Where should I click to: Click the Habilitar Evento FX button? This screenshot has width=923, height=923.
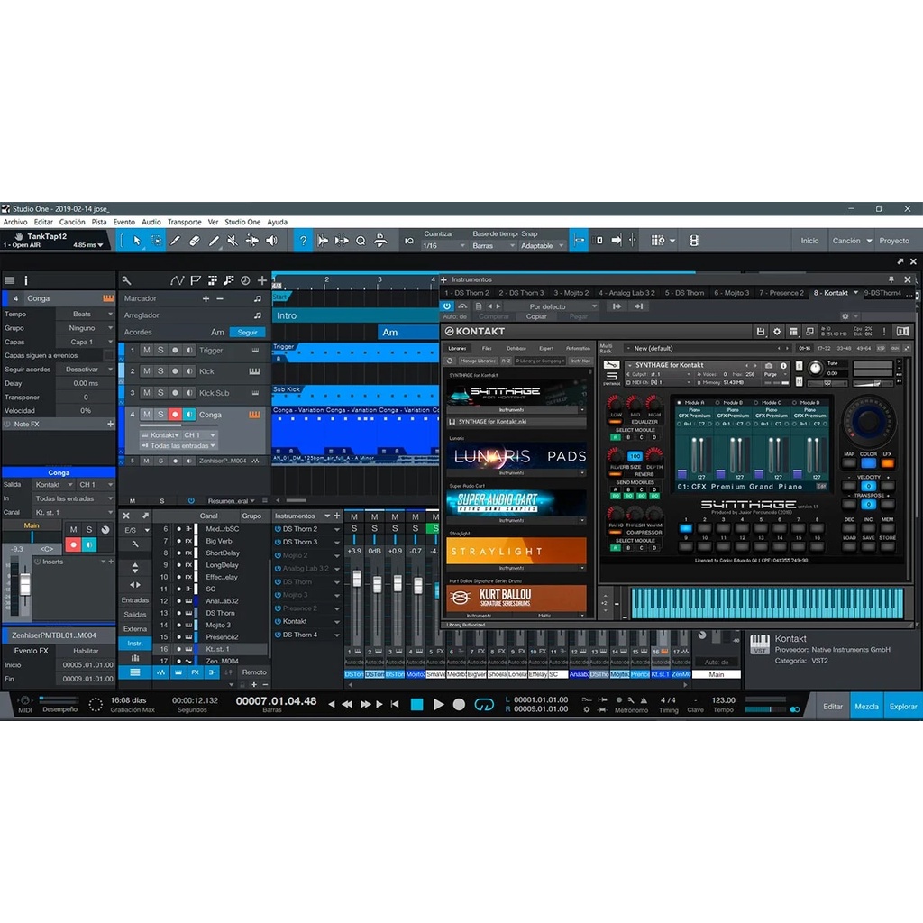pyautogui.click(x=86, y=651)
